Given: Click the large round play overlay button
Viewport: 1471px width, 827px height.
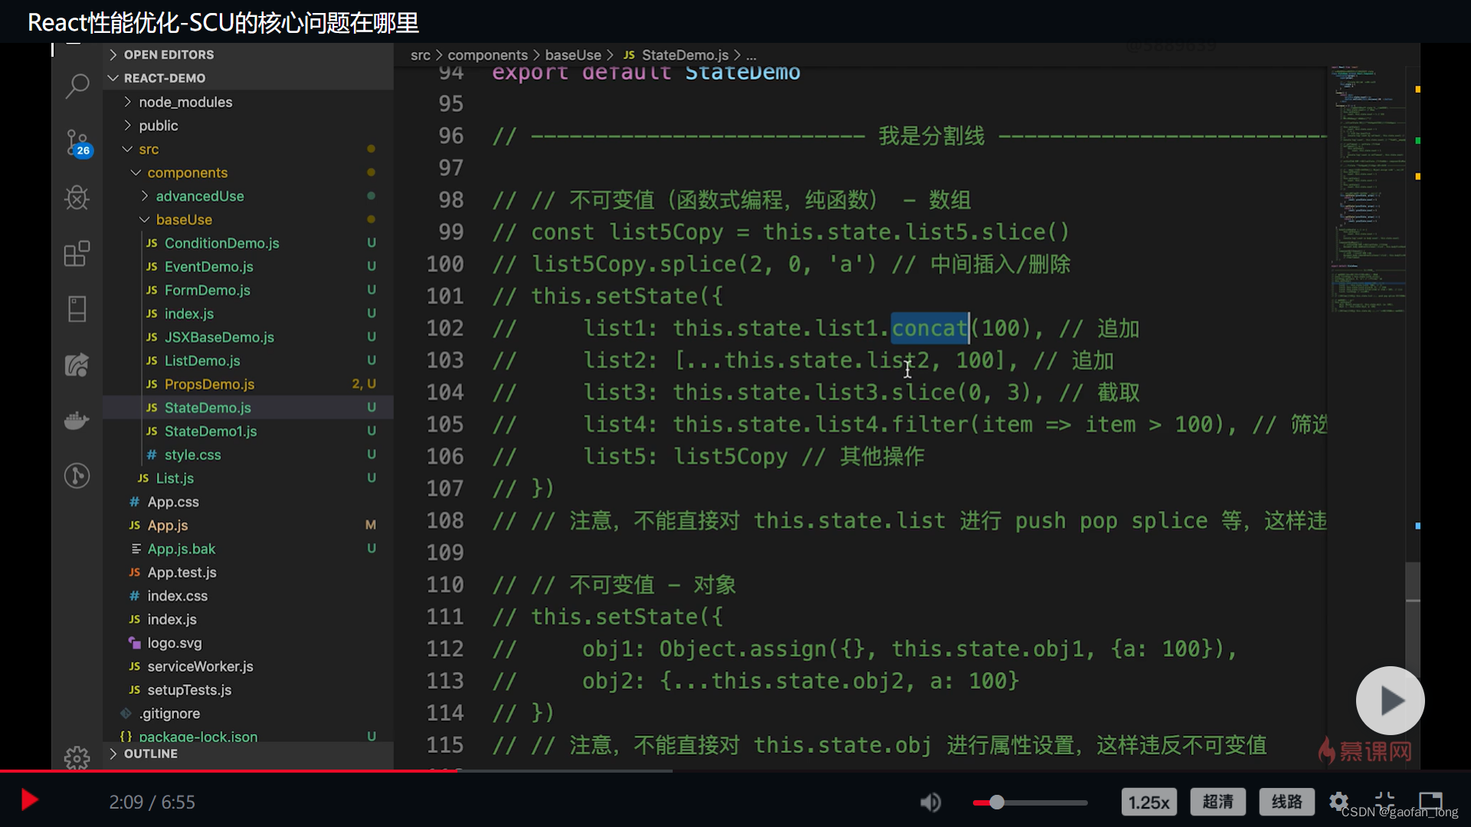Looking at the screenshot, I should (1390, 700).
